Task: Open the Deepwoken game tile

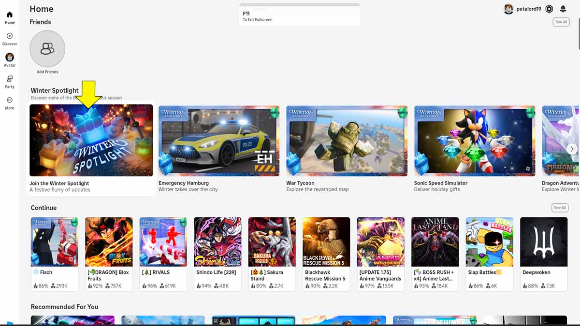Action: tap(544, 241)
